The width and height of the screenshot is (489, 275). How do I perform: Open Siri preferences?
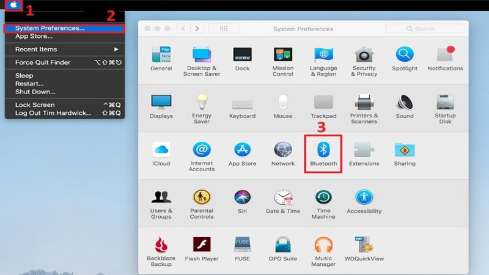point(242,202)
